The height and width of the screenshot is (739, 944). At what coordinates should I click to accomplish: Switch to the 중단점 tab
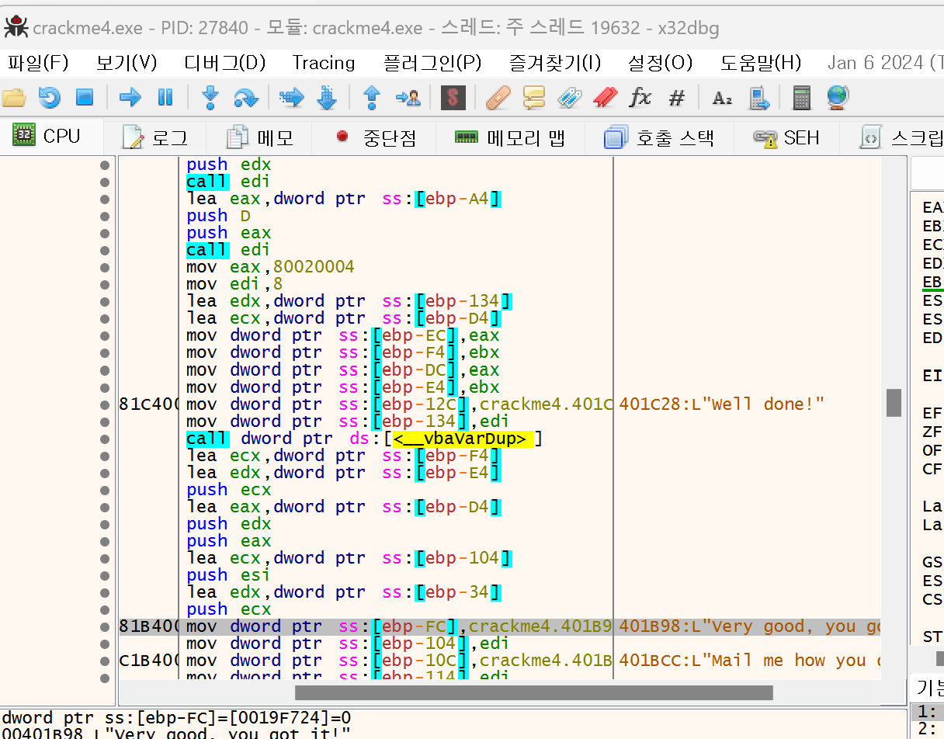pos(375,138)
